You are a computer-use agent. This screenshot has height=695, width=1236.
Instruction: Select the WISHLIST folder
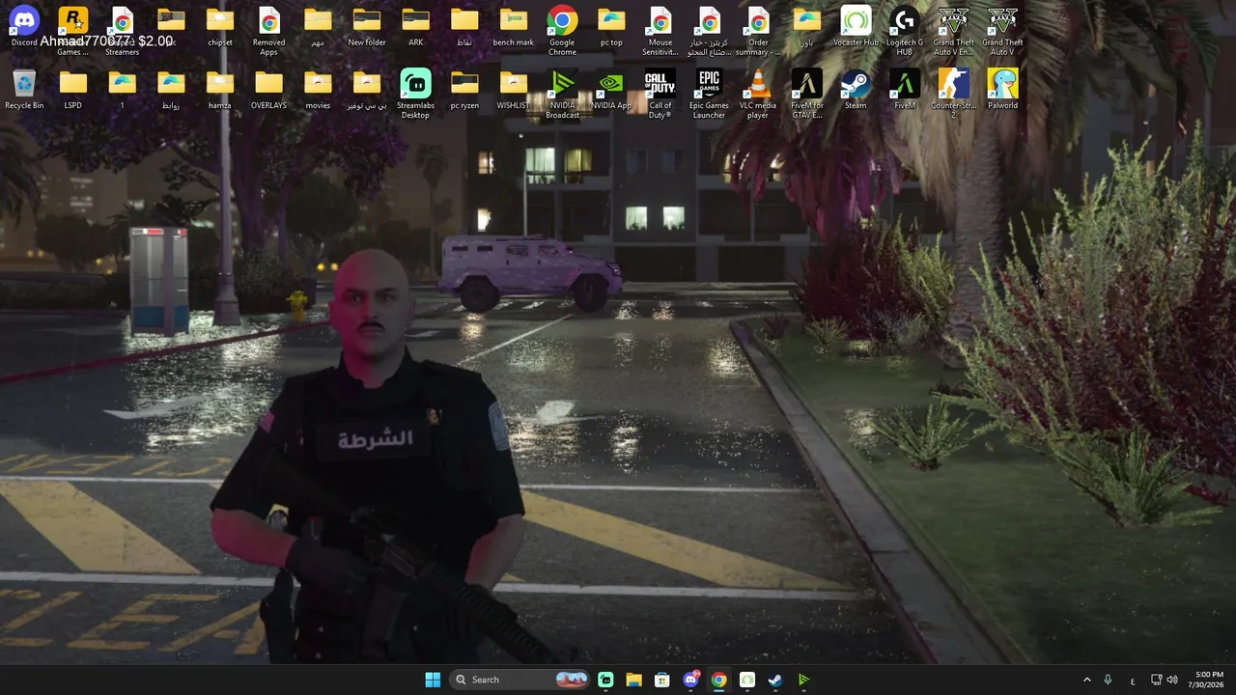tap(514, 90)
